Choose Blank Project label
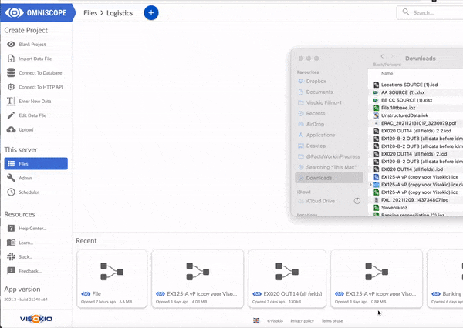Screen dimensions: 463x328 tap(32, 45)
